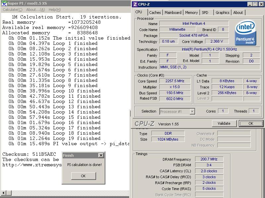The image size is (265, 198).
Task: Open the About tab in CPU-Z
Action: [x=238, y=13]
